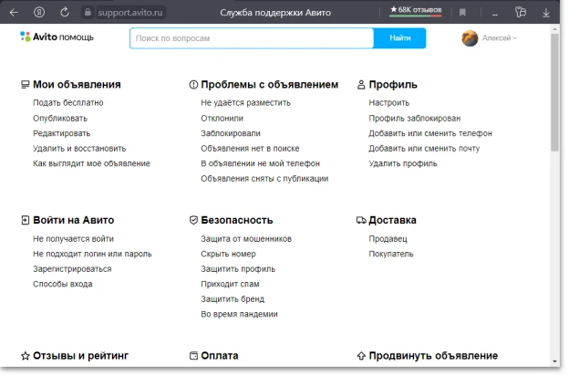Open the Профиль заблокирован link
The image size is (569, 376).
[415, 119]
